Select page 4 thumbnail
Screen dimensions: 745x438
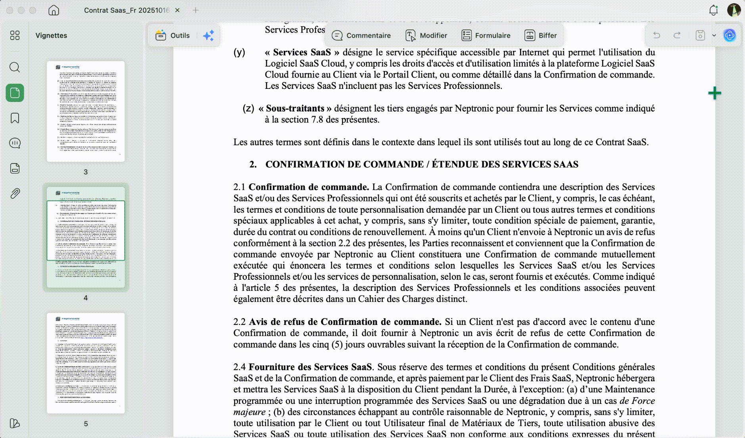pyautogui.click(x=86, y=237)
